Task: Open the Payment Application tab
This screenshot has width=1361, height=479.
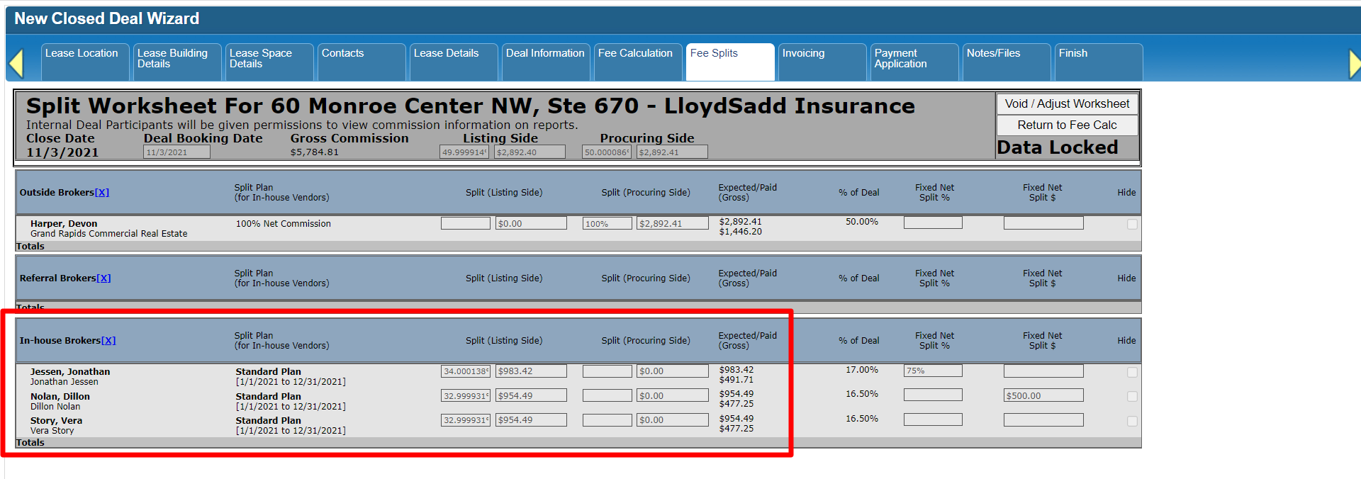Action: click(x=901, y=59)
